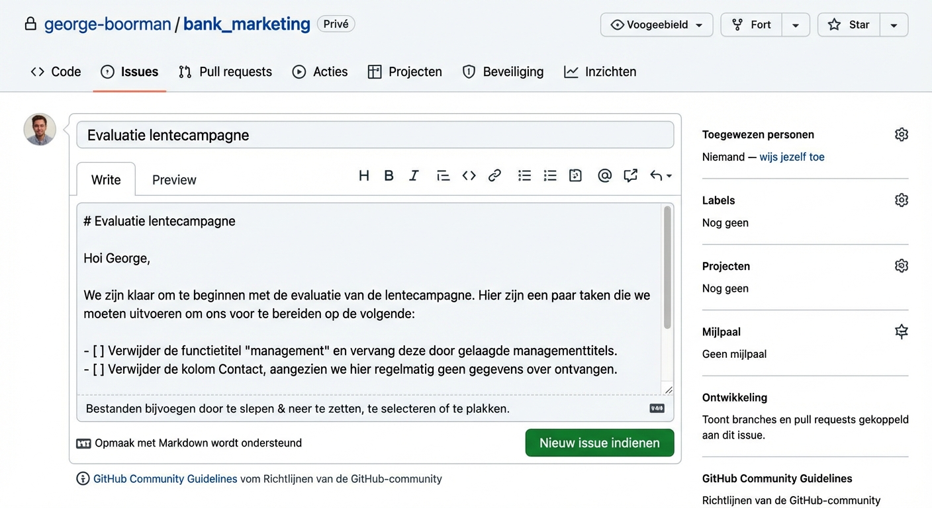Open the Star options dropdown arrow

(894, 24)
